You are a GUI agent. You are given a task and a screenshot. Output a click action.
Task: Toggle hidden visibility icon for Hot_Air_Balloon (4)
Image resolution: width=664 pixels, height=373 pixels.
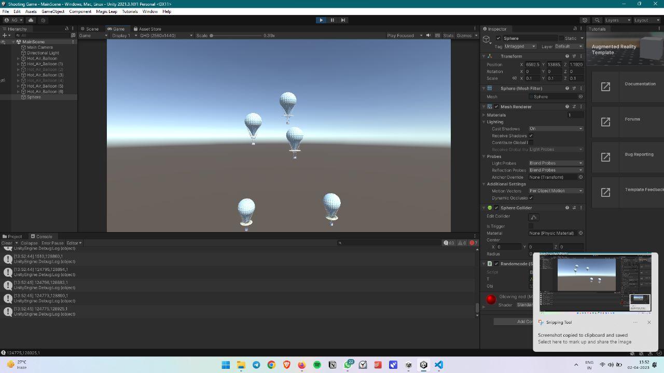[3, 81]
